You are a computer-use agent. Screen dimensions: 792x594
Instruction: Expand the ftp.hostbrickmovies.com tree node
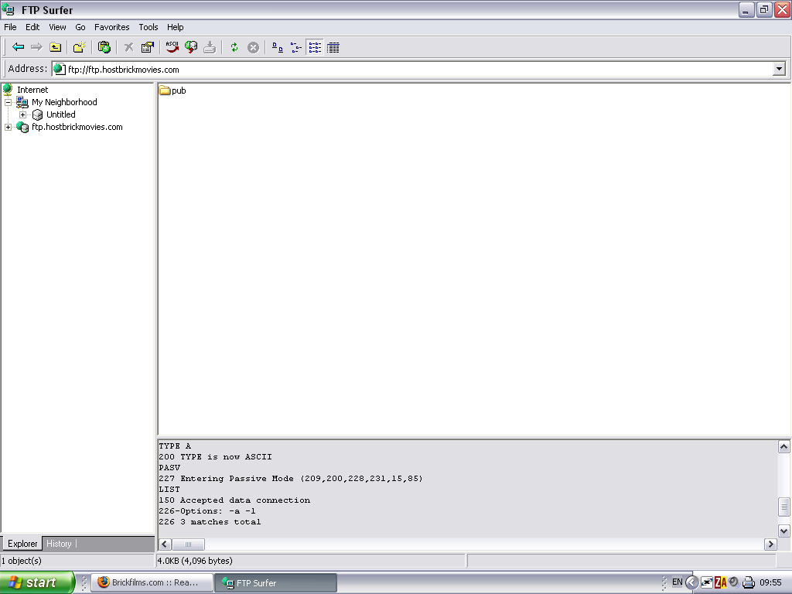tap(9, 127)
